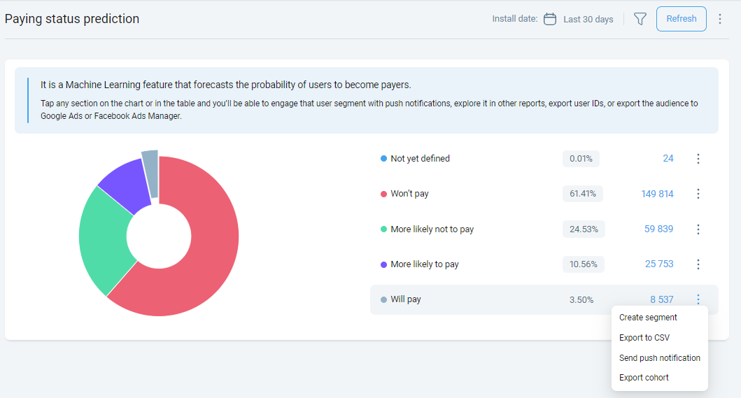Choose Create segment from the context menu
This screenshot has height=398, width=741.
(x=648, y=318)
